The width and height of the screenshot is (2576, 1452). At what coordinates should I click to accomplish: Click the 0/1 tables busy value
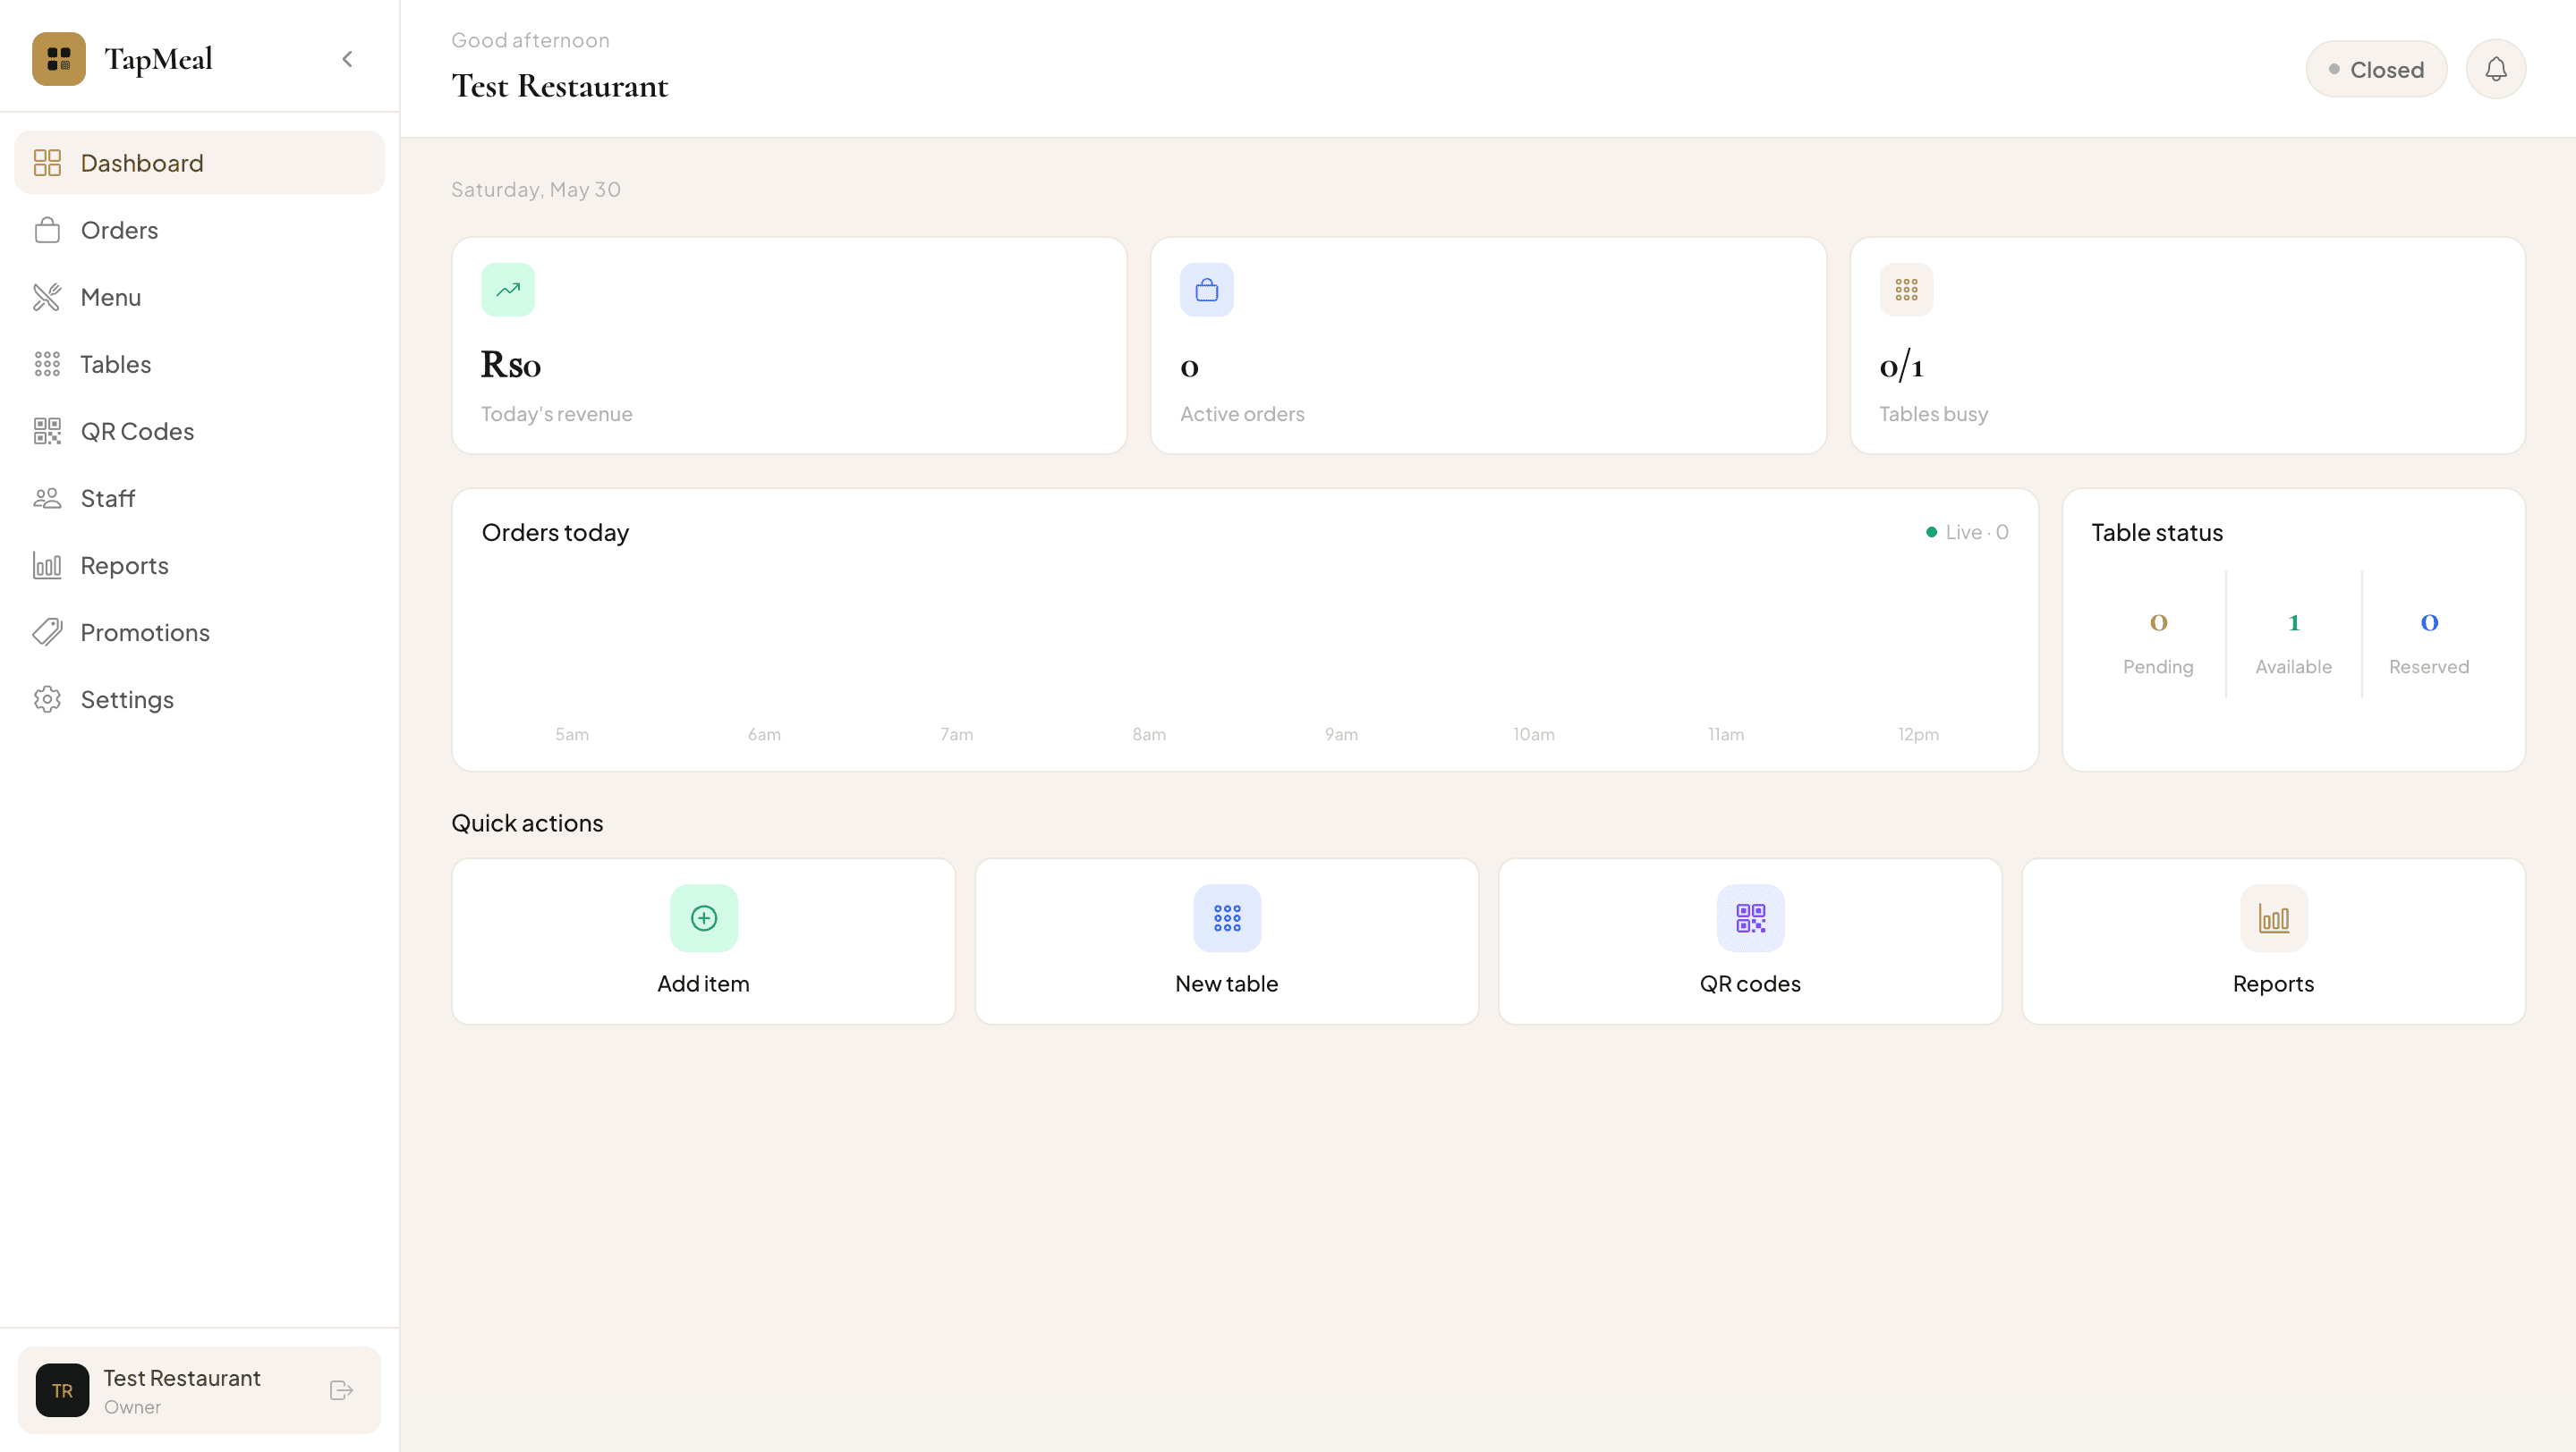point(1901,365)
